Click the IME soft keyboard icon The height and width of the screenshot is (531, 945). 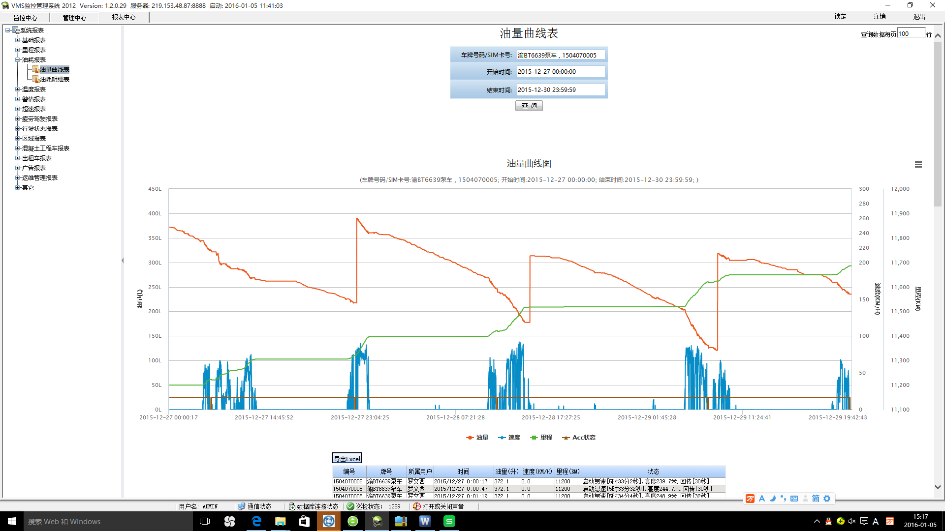click(x=794, y=499)
